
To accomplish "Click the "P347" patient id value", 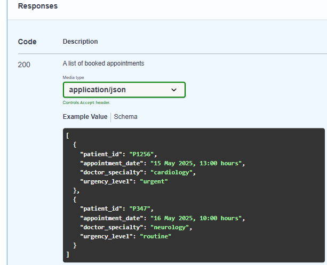I will 140,208.
